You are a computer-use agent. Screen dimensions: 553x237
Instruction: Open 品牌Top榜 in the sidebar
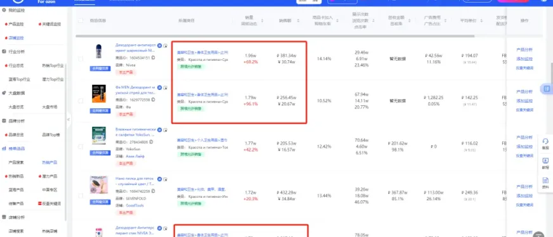(51, 134)
